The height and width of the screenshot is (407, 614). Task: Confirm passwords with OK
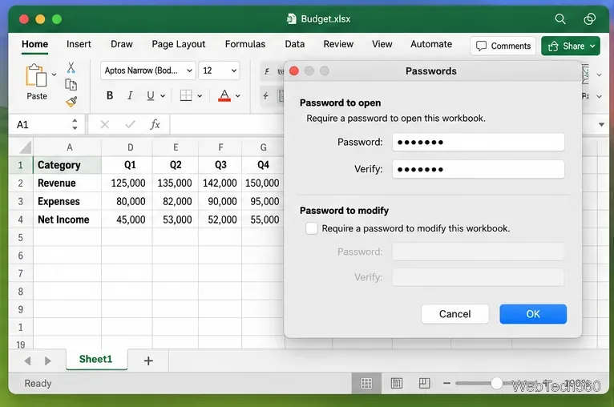tap(533, 314)
